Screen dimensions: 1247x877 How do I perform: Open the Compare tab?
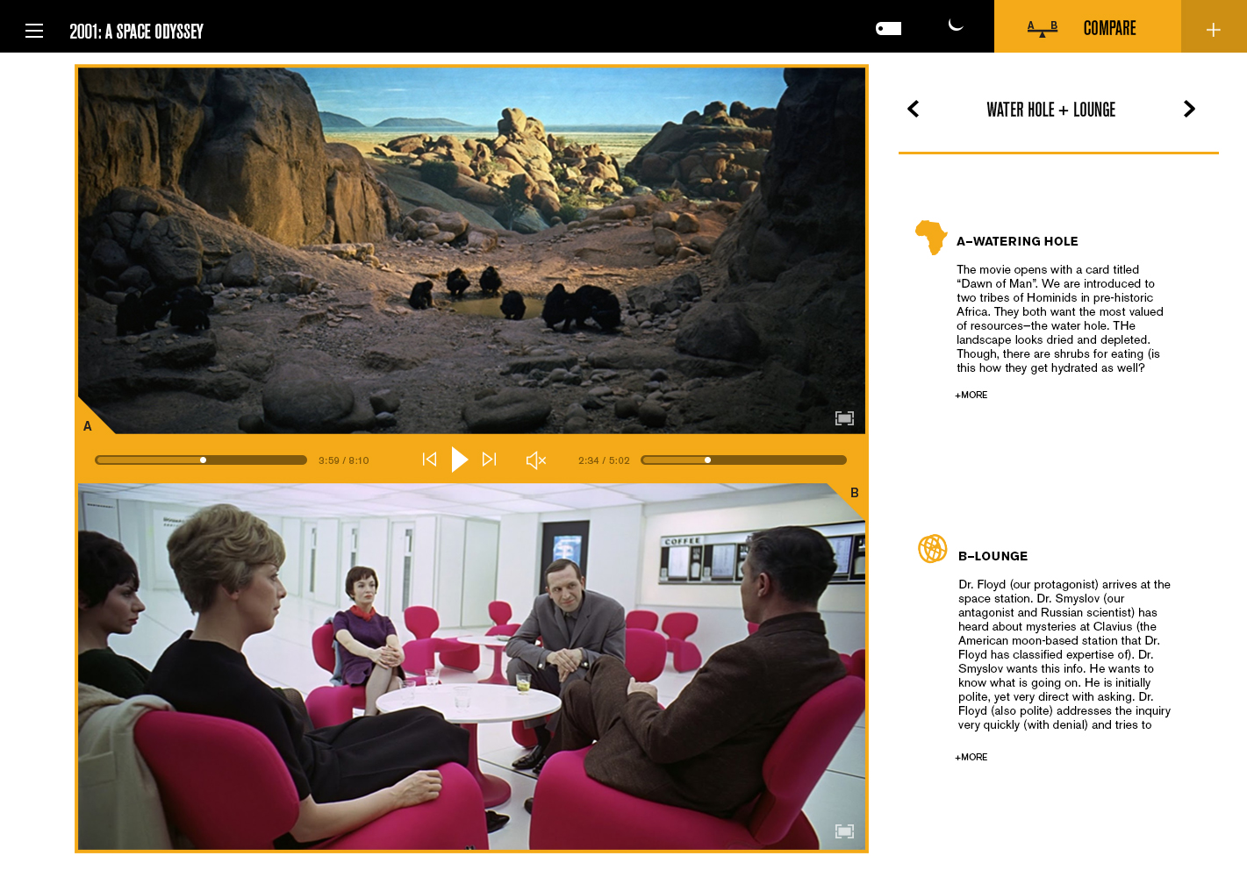pos(1087,26)
